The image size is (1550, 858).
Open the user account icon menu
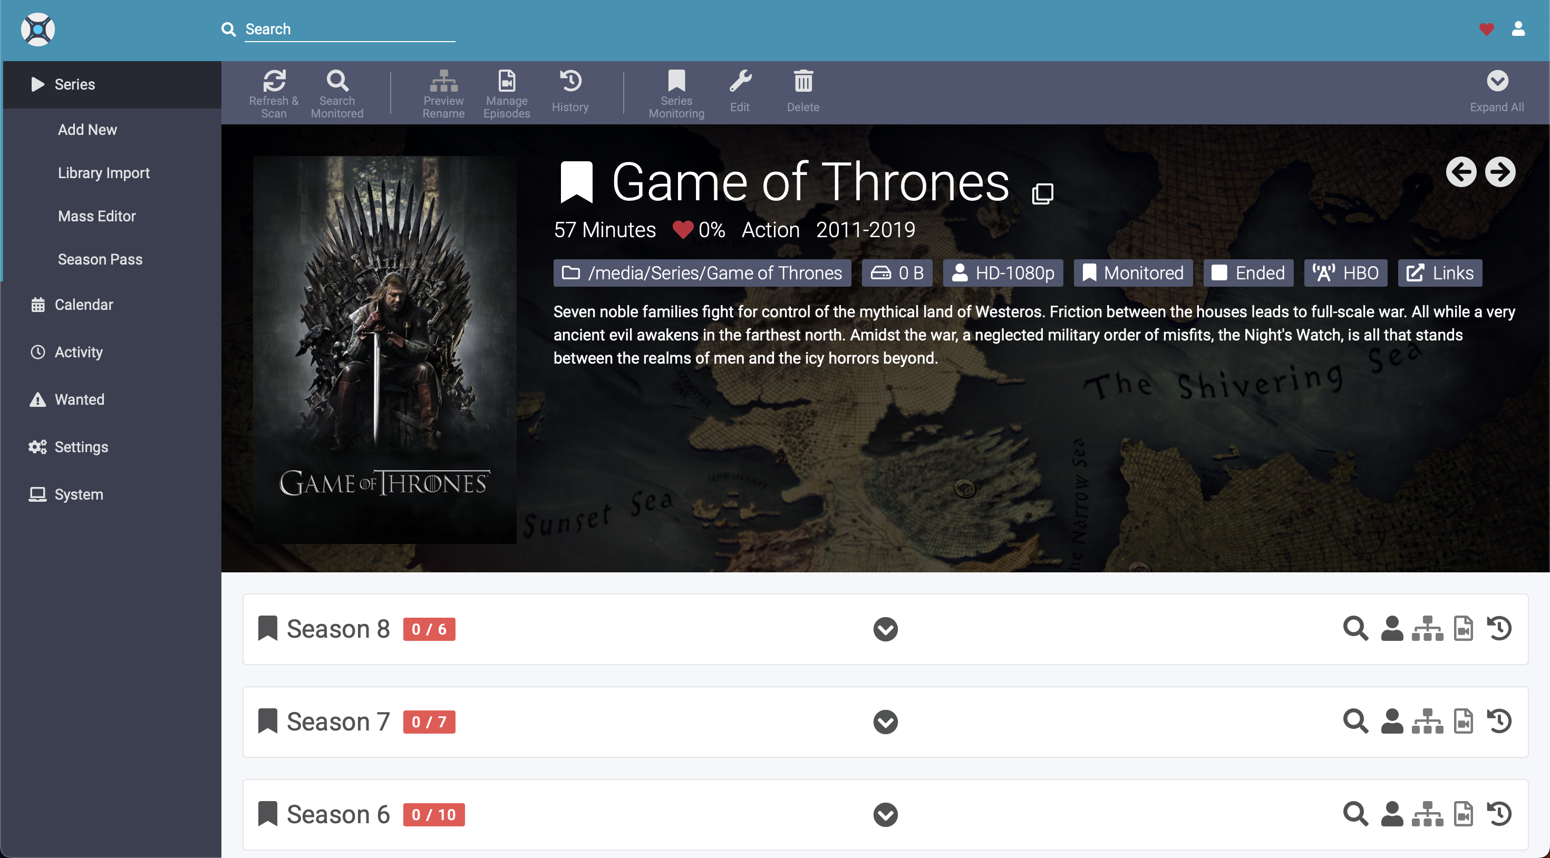tap(1518, 29)
